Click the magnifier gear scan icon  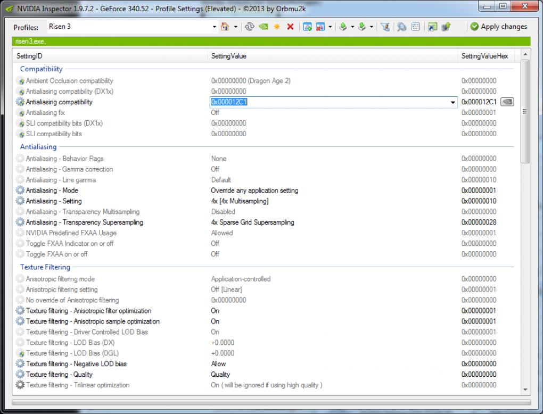coord(402,27)
